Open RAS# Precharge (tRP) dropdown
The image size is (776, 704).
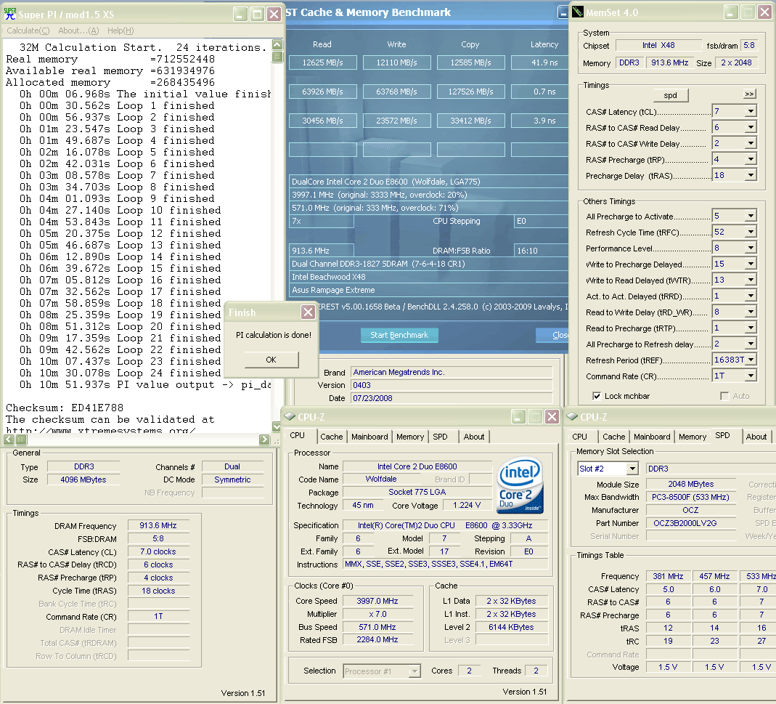(x=751, y=159)
